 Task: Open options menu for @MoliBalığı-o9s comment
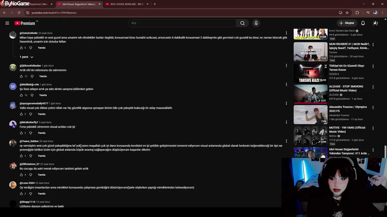click(x=286, y=84)
